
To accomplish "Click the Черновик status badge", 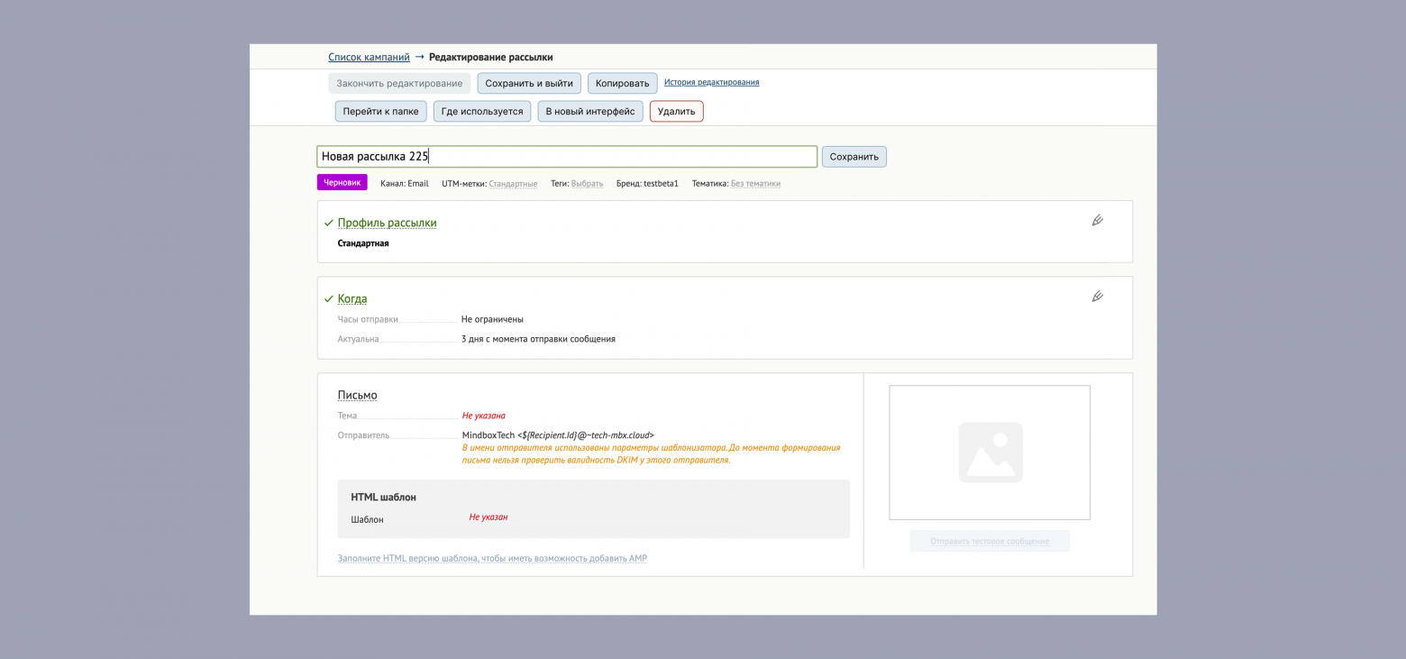I will tap(342, 183).
